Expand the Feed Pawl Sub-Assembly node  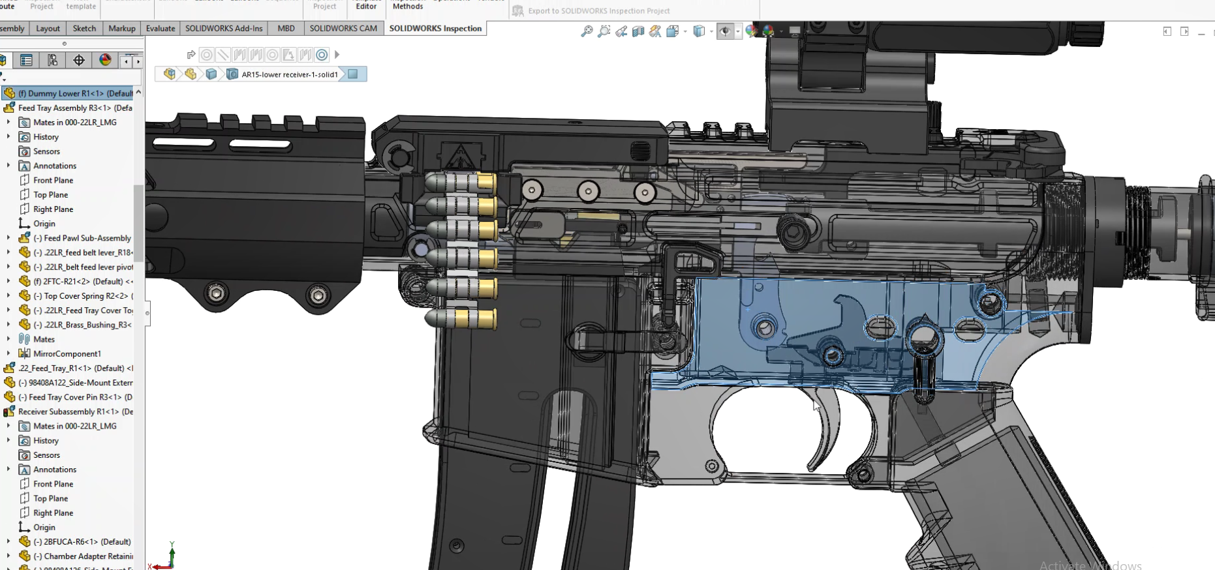pyautogui.click(x=8, y=238)
